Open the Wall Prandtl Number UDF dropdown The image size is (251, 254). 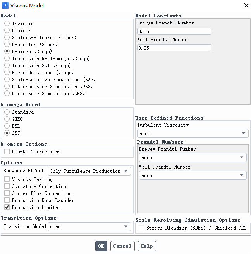(193, 176)
